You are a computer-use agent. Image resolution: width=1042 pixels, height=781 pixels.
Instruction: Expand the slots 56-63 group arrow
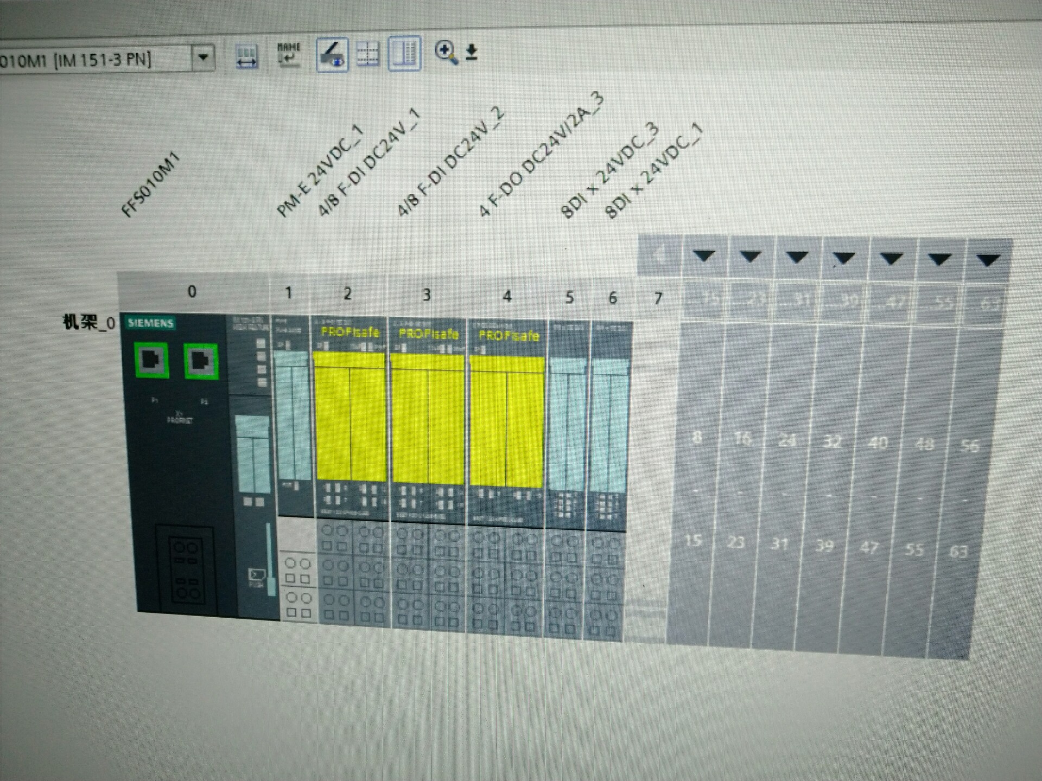[x=988, y=260]
